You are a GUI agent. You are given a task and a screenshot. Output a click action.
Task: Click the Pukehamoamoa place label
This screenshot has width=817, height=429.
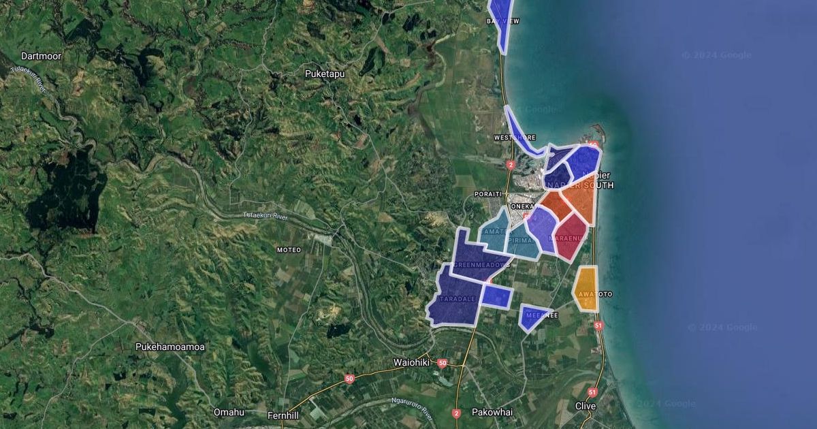(x=170, y=347)
